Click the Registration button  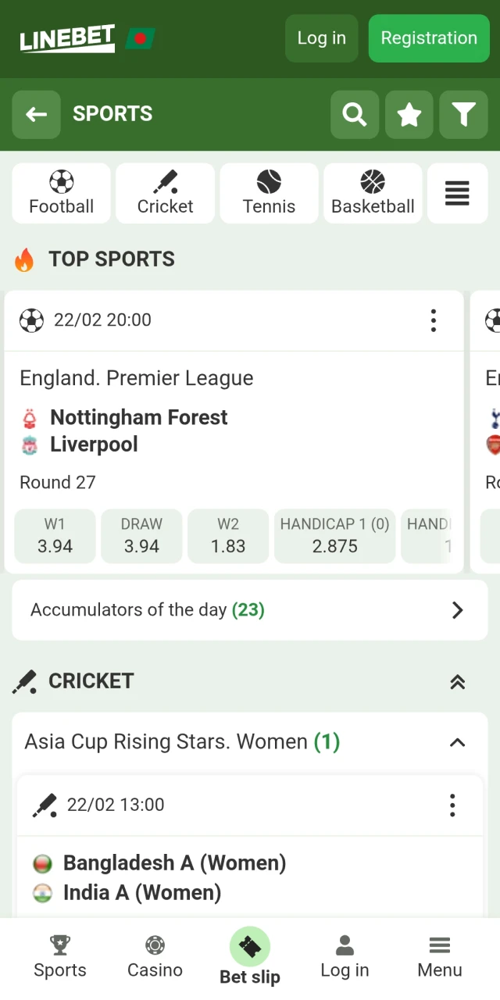tap(429, 38)
